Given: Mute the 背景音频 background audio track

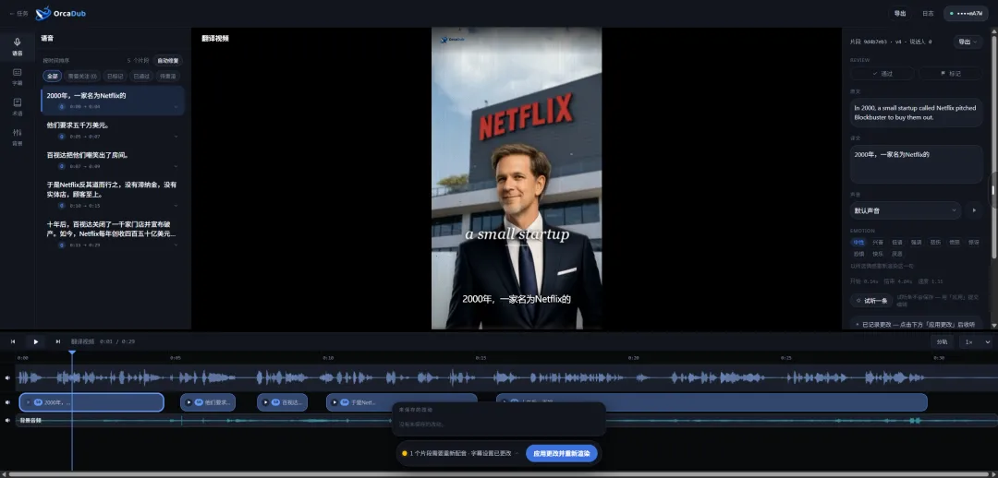Looking at the screenshot, I should coord(7,420).
